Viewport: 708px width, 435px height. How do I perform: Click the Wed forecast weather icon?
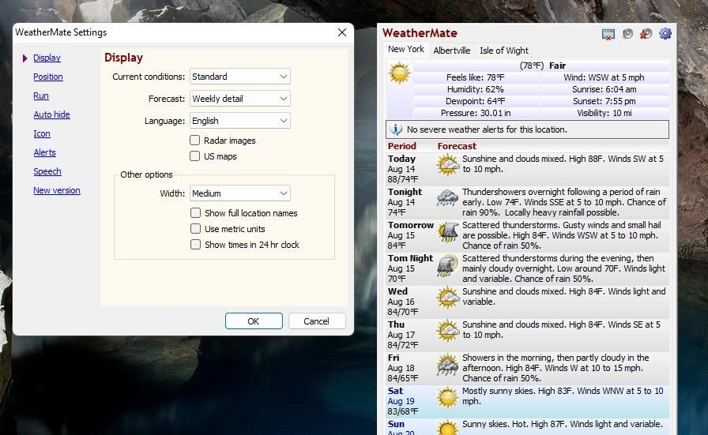click(x=447, y=298)
